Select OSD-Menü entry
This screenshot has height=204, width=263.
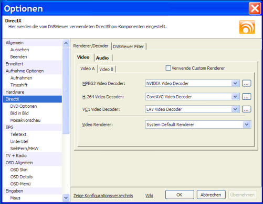(33, 184)
